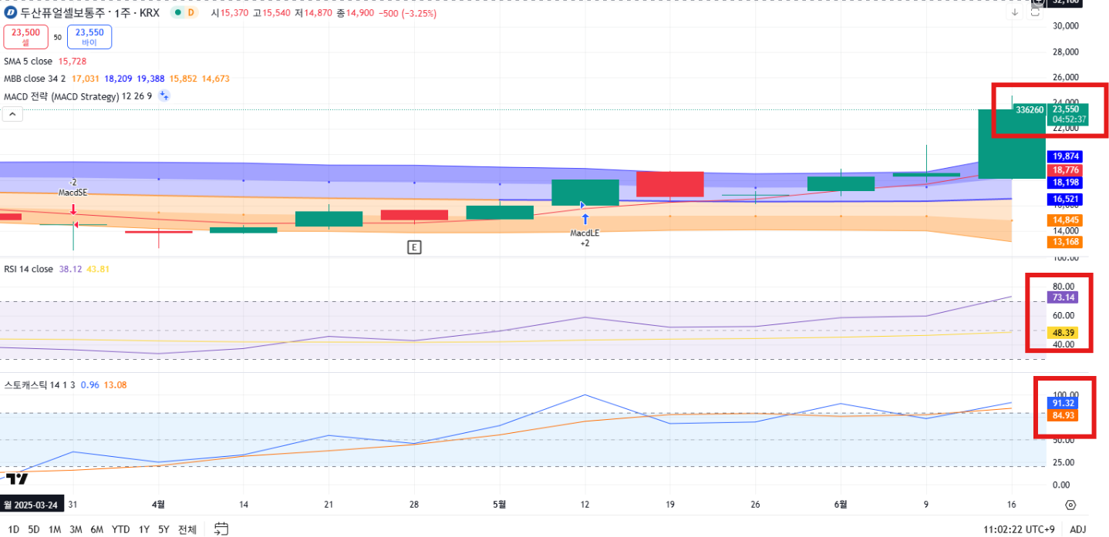Select the 1Y date range

[x=144, y=529]
